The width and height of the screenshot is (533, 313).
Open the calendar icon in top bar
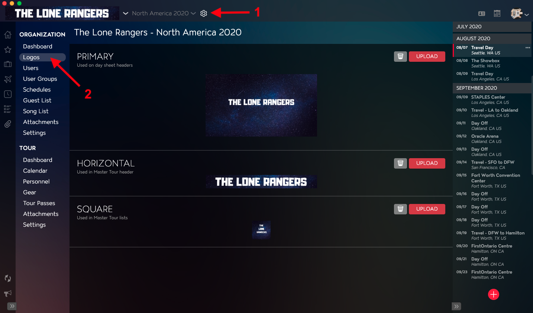tap(497, 13)
